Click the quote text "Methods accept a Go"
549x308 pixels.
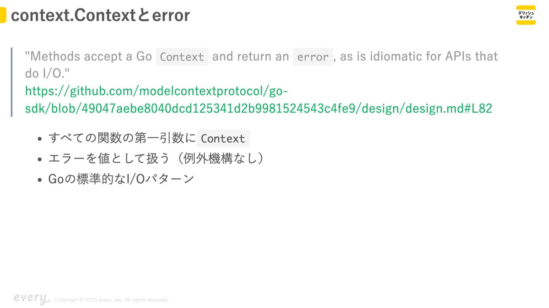pos(88,56)
